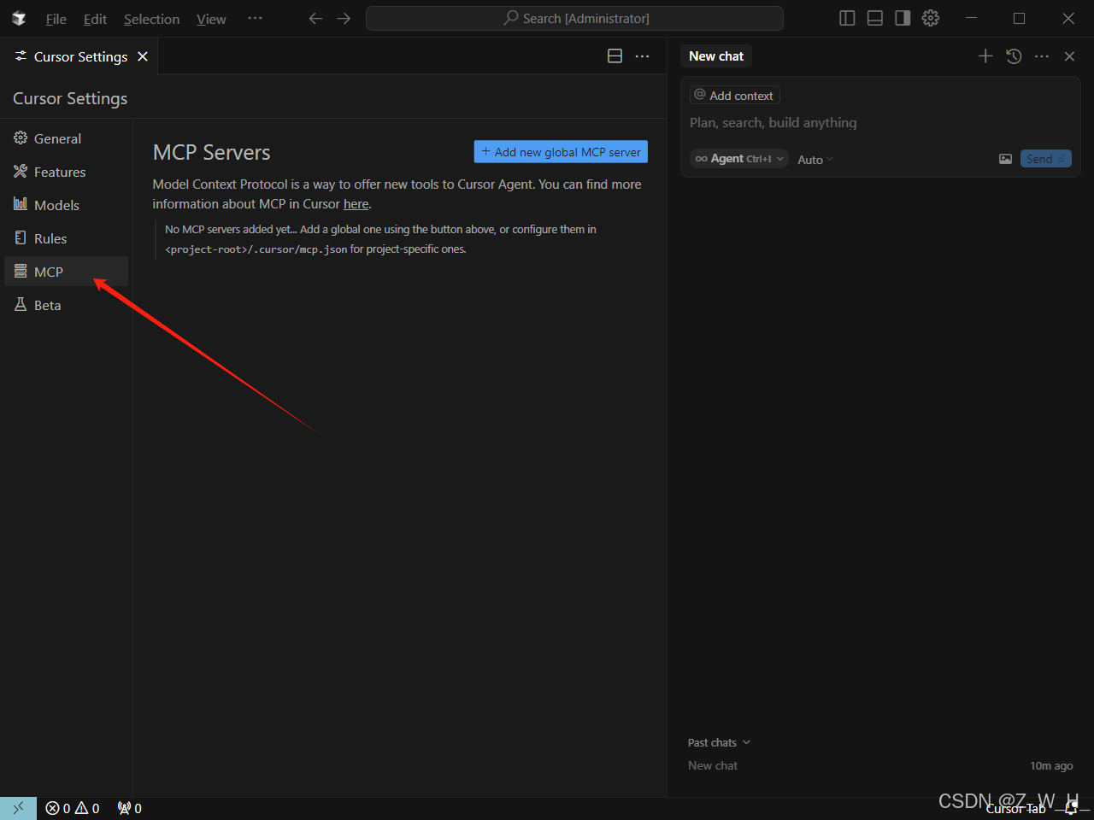Close the chat panel
The width and height of the screenshot is (1094, 820).
(x=1069, y=56)
